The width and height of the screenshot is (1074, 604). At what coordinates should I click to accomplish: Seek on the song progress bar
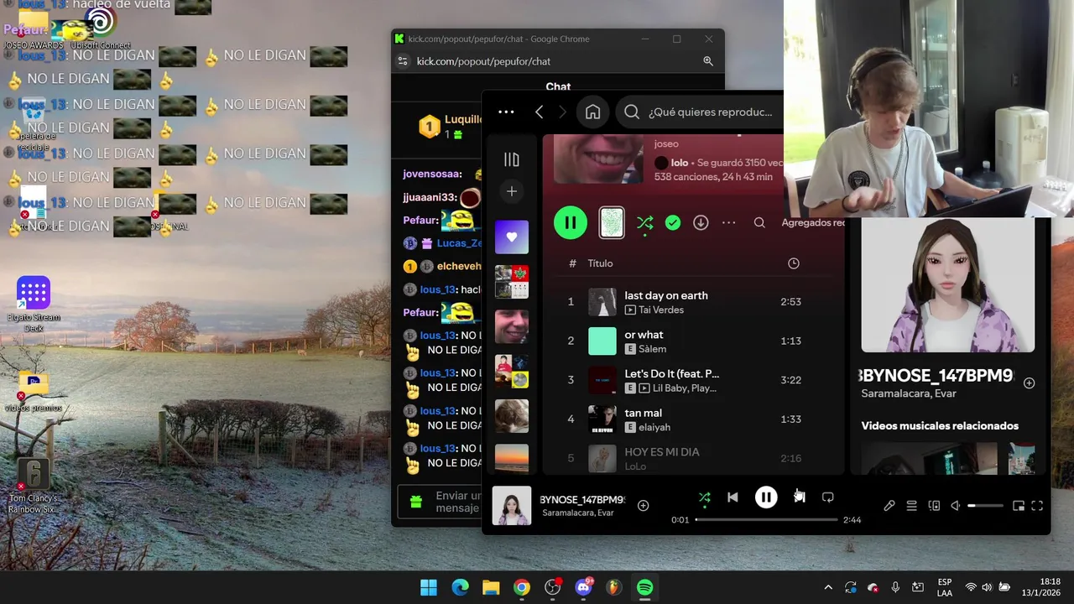[x=767, y=520]
